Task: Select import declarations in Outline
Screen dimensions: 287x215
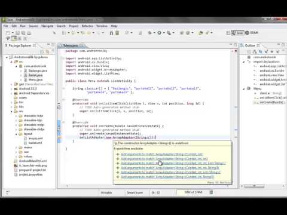Action: pos(267,62)
